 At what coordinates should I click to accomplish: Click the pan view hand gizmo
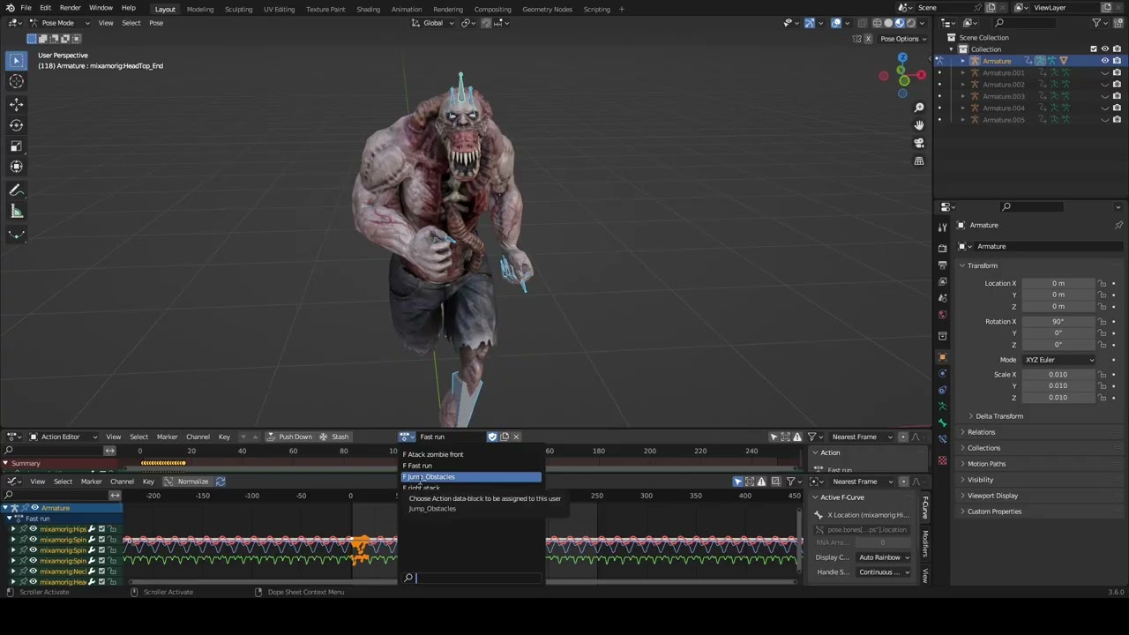pyautogui.click(x=919, y=125)
